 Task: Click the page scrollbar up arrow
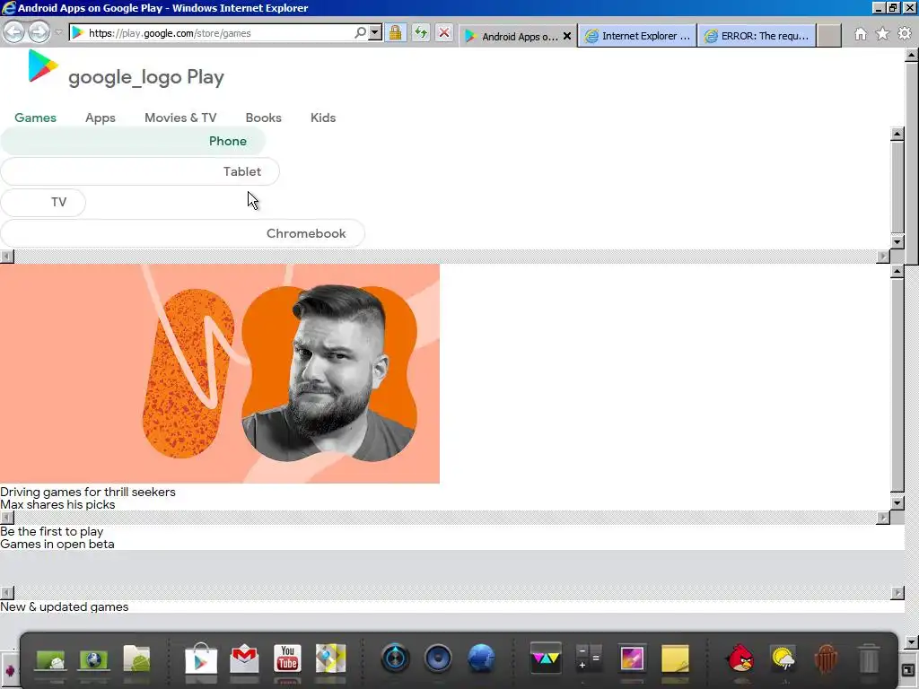tap(912, 55)
